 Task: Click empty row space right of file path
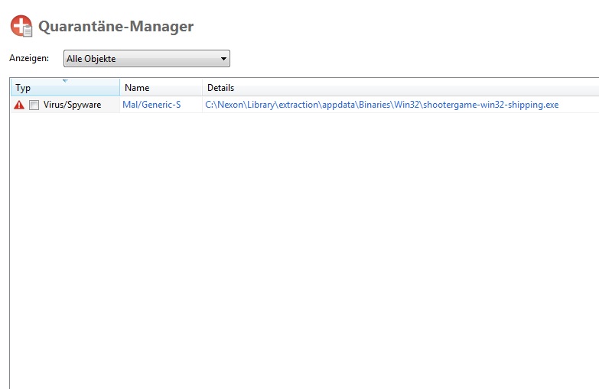tap(580, 105)
